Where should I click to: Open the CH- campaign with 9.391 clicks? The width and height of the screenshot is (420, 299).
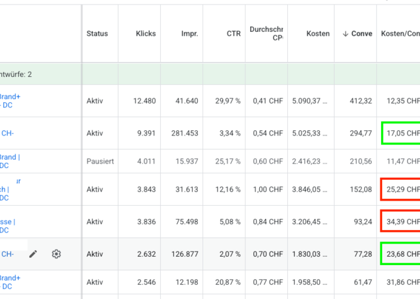coord(7,133)
